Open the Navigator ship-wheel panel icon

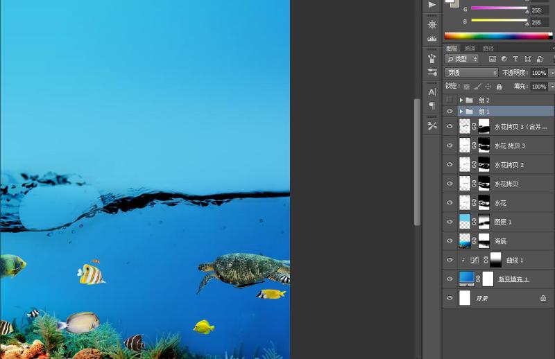pos(432,25)
